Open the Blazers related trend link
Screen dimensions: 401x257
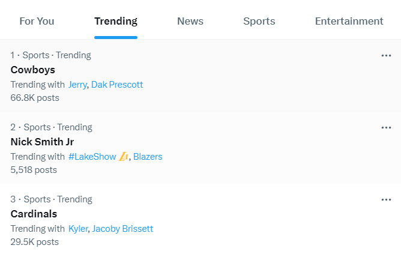148,157
